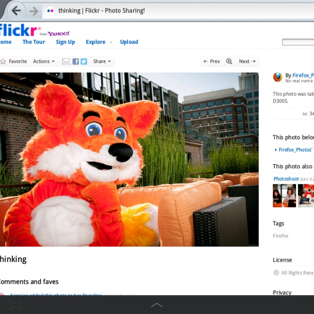Open the Actions dropdown
The width and height of the screenshot is (314, 314).
click(44, 61)
